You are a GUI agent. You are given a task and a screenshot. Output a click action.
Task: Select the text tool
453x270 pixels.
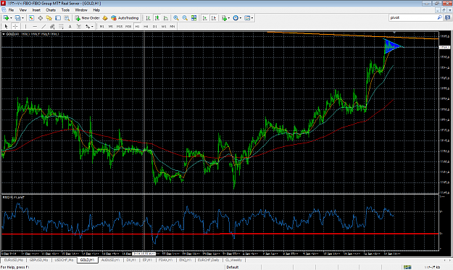(x=70, y=27)
